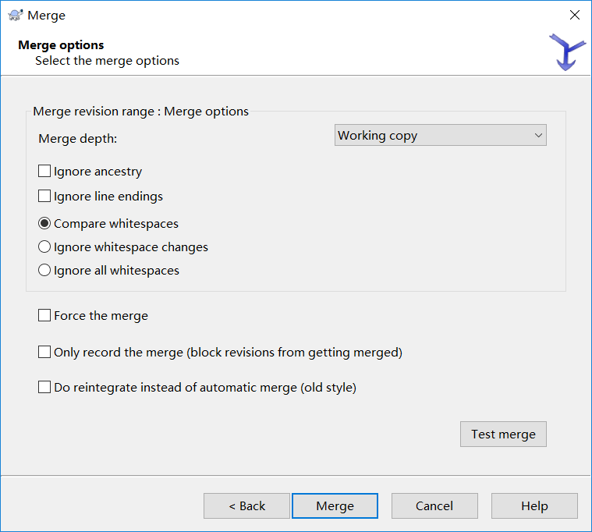Click the Merge button to start merging
Viewport: 592px width, 532px height.
tap(335, 506)
